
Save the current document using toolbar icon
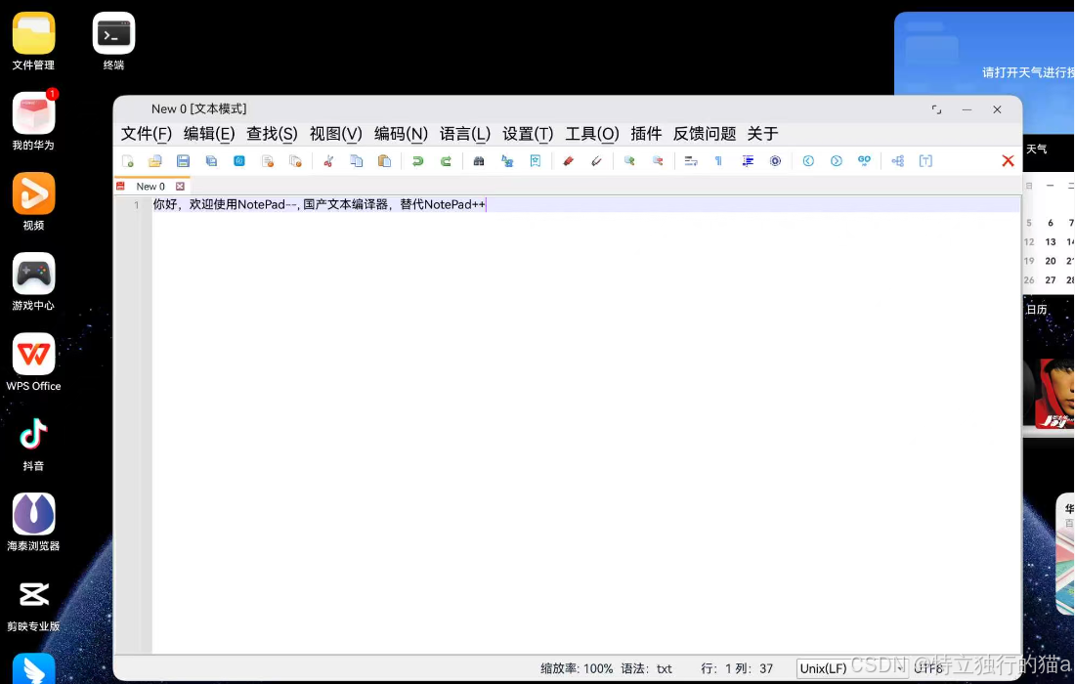tap(183, 160)
